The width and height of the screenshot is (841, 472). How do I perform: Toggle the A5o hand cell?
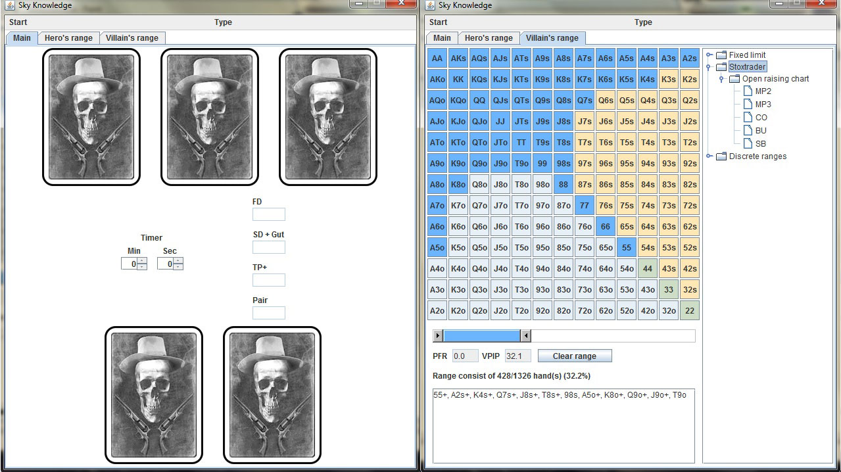point(437,247)
